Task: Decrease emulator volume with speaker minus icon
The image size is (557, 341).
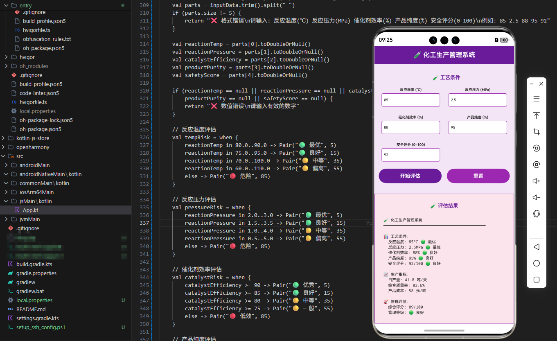Action: coord(537,197)
